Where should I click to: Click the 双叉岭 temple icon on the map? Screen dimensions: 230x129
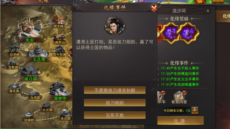point(58,19)
